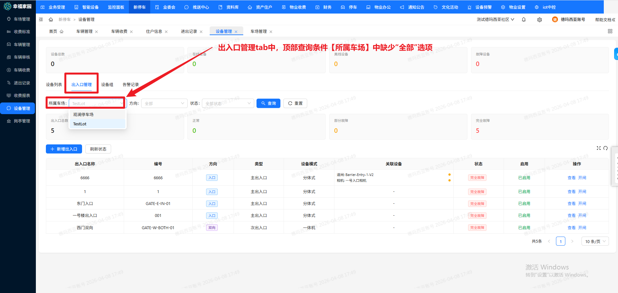The width and height of the screenshot is (618, 293).
Task: Collapse the sidebar with the hamburger icon
Action: 41,19
